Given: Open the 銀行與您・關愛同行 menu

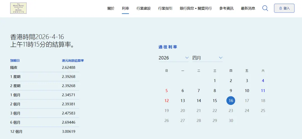Looking at the screenshot, I should [196, 8].
